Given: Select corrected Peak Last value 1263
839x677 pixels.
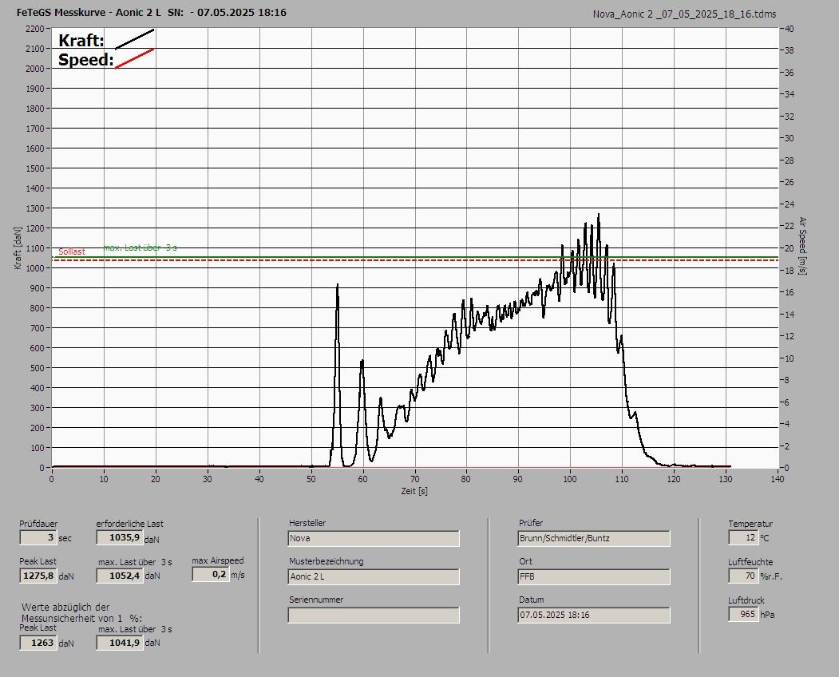Looking at the screenshot, I should click(x=38, y=643).
